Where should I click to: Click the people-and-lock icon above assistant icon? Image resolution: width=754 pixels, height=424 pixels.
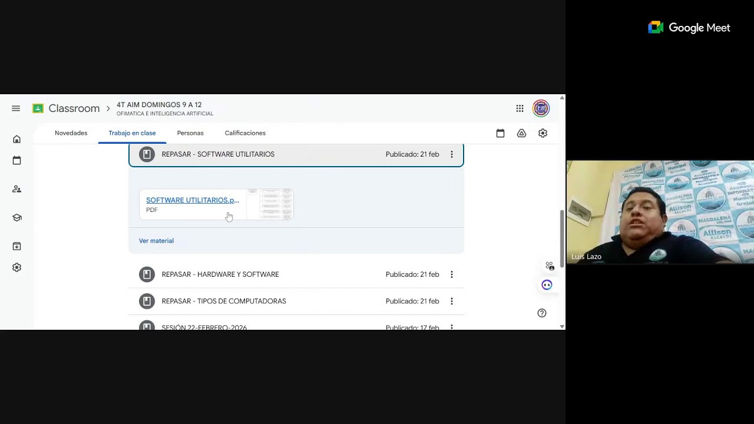click(550, 266)
